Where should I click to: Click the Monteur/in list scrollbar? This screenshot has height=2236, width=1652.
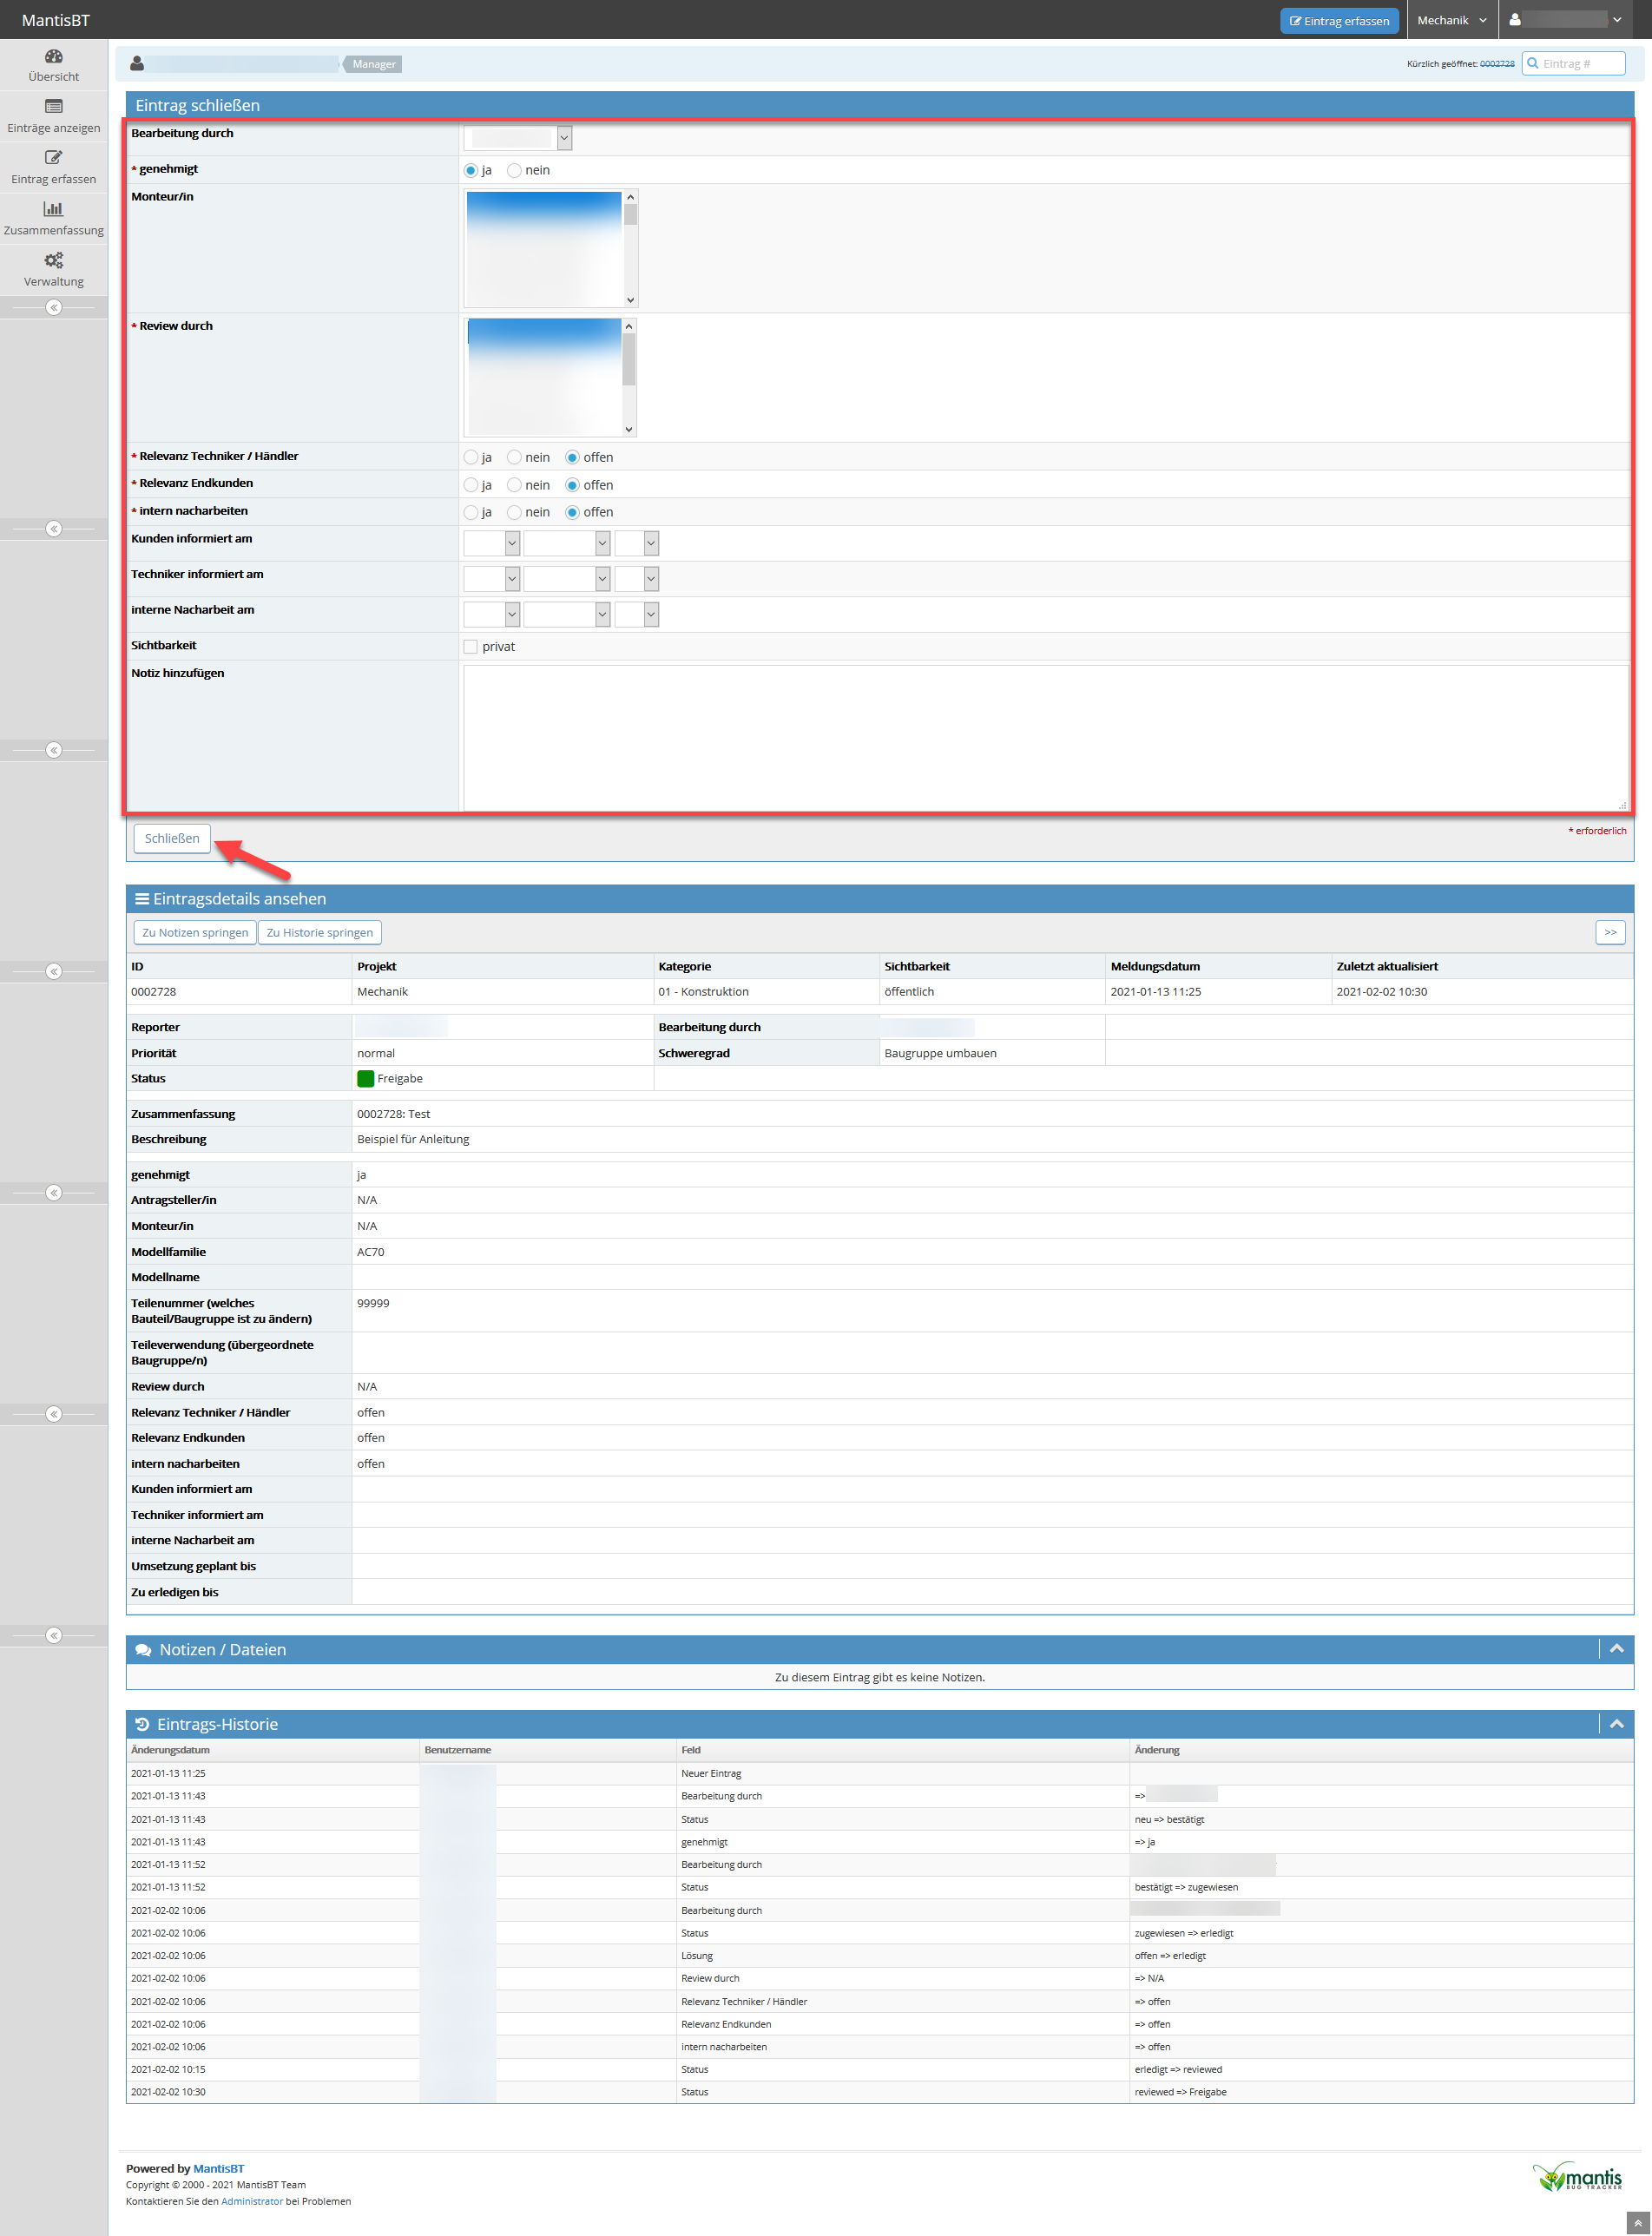coord(630,249)
